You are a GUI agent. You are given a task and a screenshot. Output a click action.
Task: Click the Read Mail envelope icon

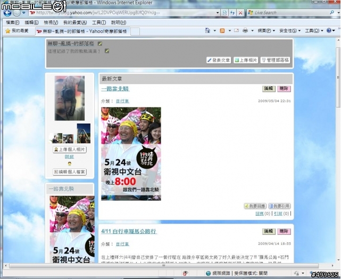[x=236, y=30]
